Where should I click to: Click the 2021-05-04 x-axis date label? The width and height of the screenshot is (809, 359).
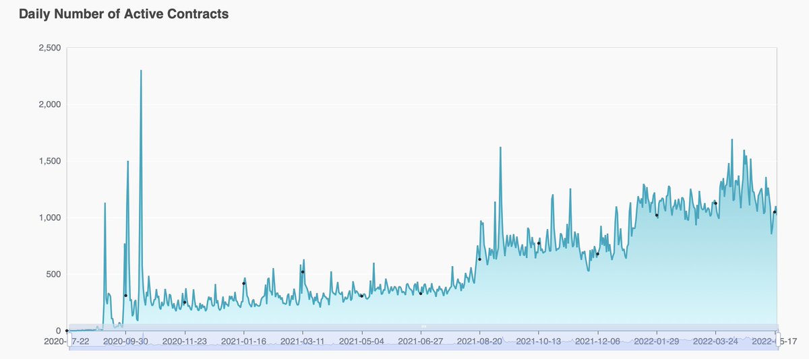pos(362,341)
